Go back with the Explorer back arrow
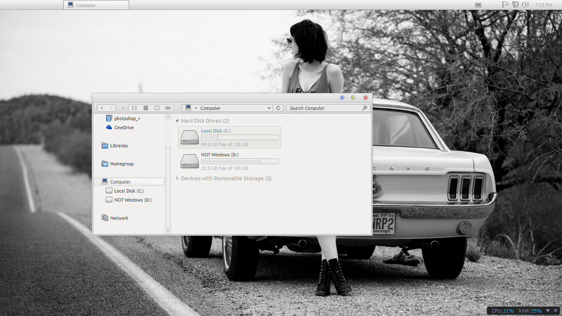Image resolution: width=562 pixels, height=316 pixels. pyautogui.click(x=102, y=108)
